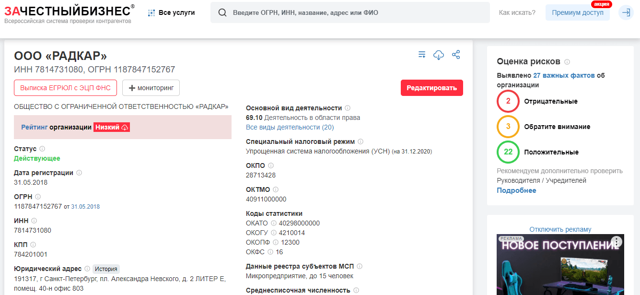Click the login arrow icon top right
Screen dimensions: 640x295
(x=626, y=12)
